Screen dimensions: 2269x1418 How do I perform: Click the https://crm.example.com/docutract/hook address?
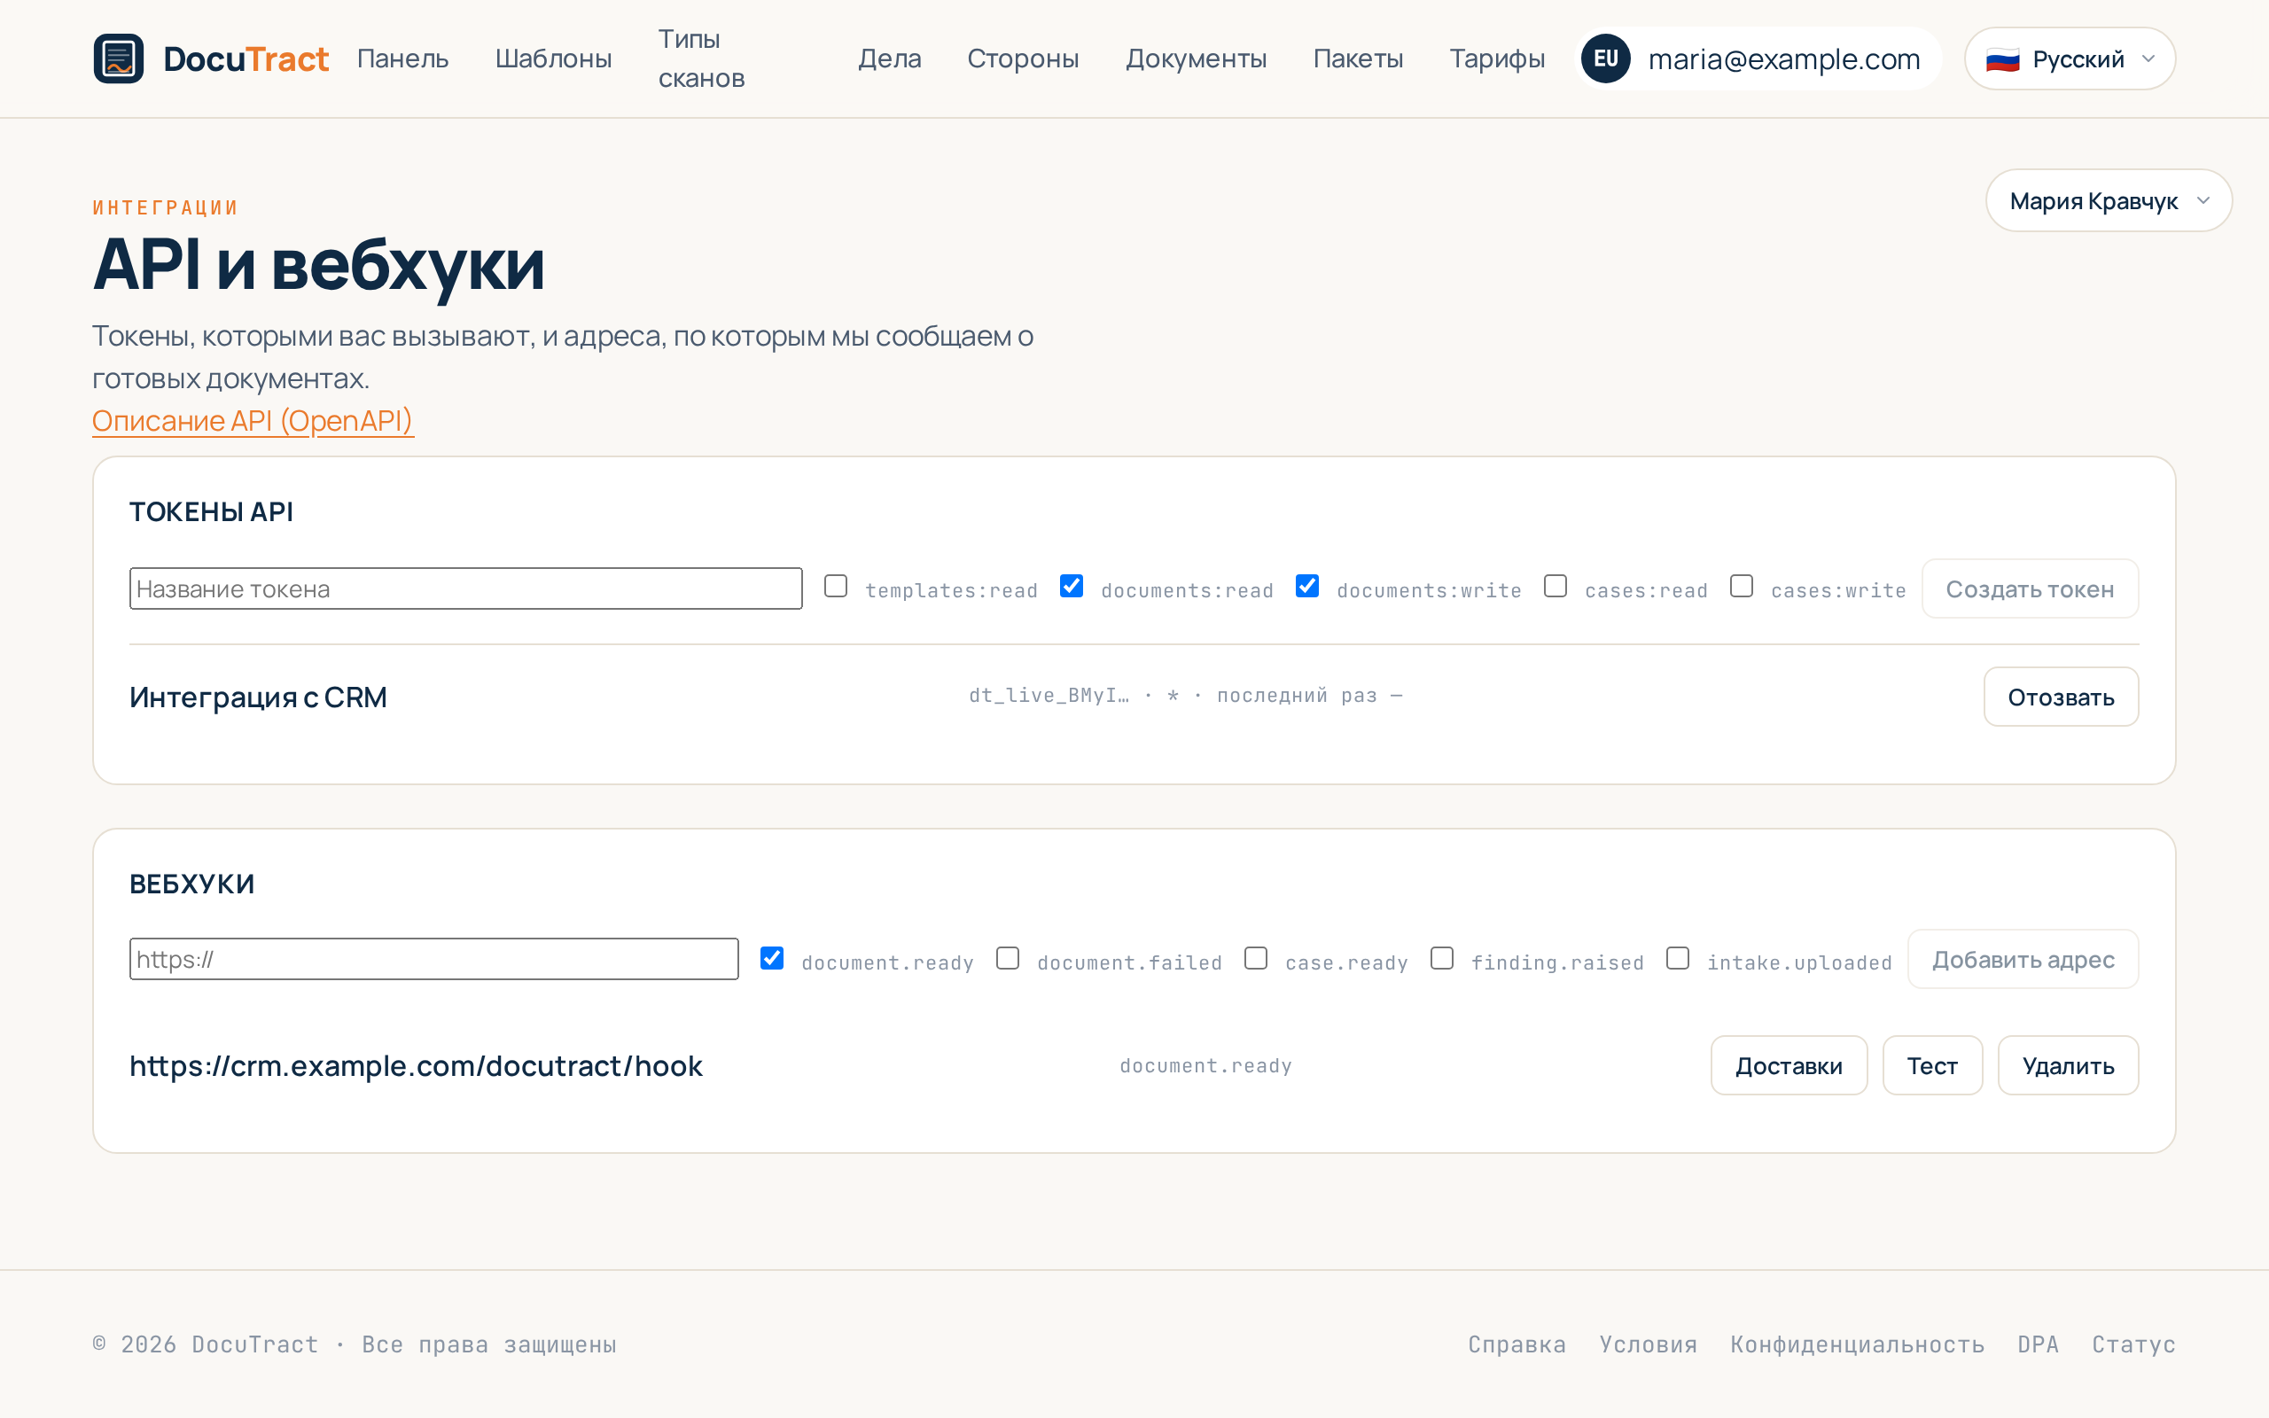(x=416, y=1065)
